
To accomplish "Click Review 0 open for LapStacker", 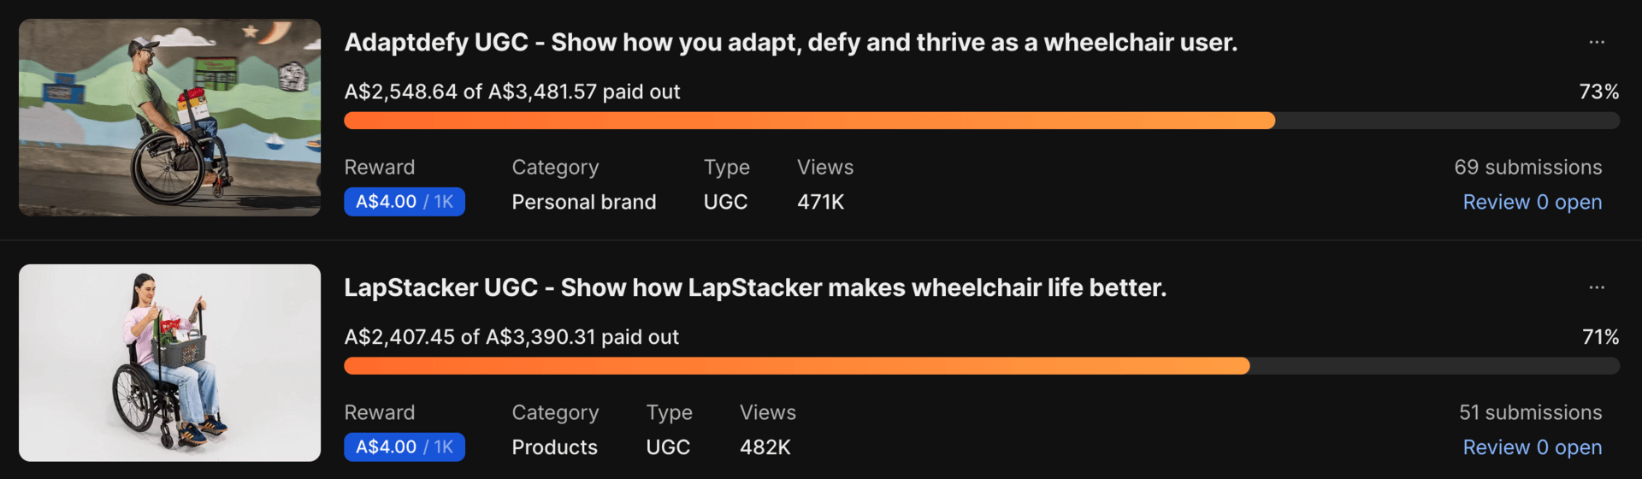I will (1532, 447).
